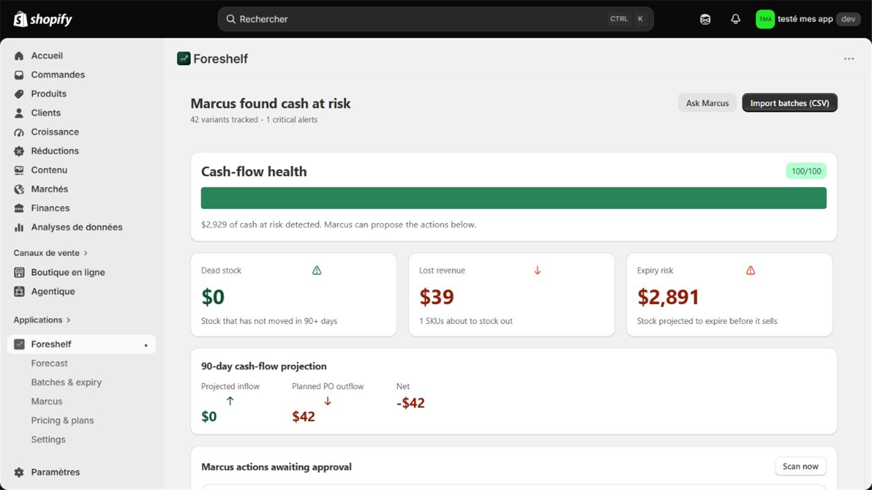Click "Marcus actions awaiting approval" heading
The image size is (872, 490).
click(276, 467)
